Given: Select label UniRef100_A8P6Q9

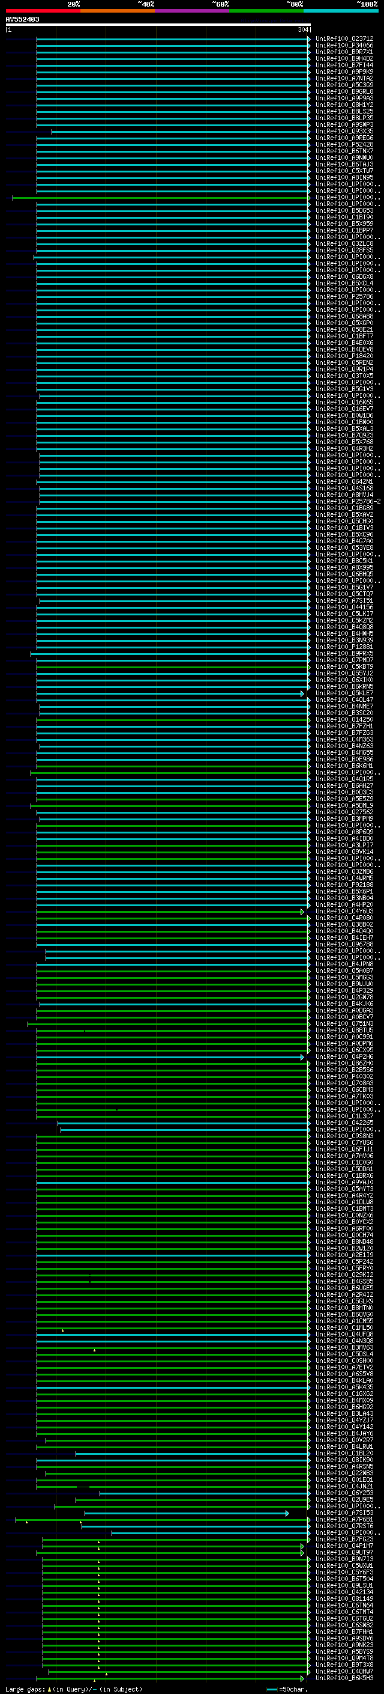Looking at the screenshot, I should (344, 832).
